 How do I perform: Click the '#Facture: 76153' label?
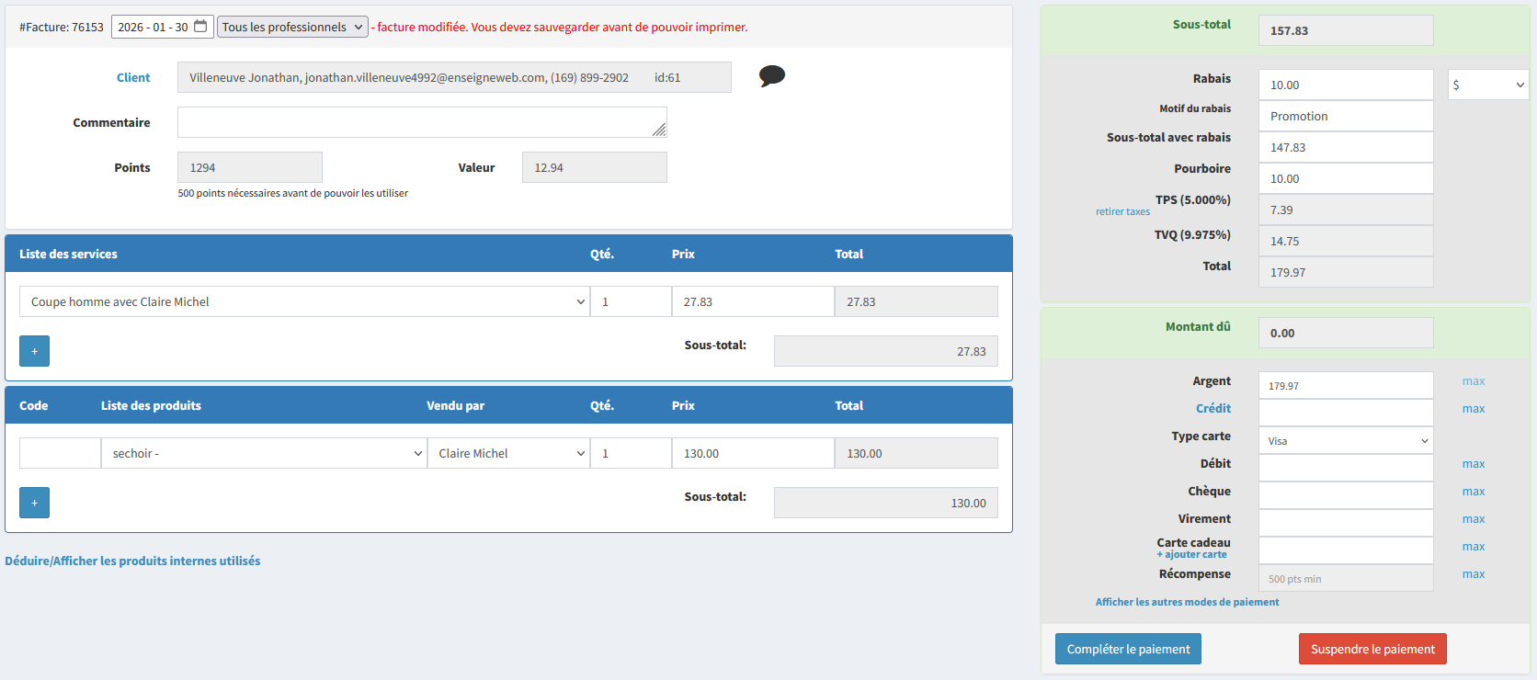[x=62, y=27]
